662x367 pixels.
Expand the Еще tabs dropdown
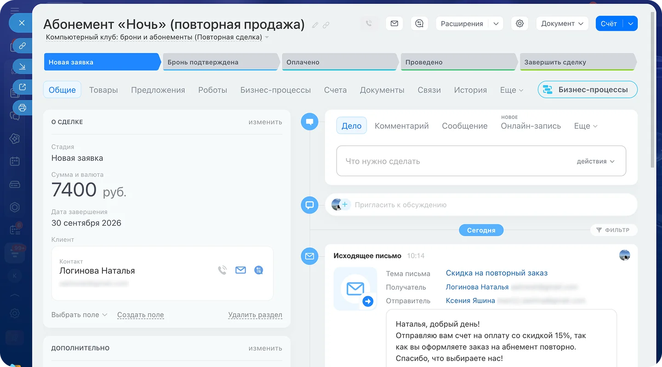(x=512, y=90)
